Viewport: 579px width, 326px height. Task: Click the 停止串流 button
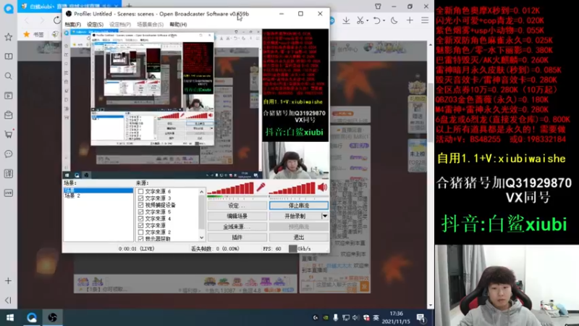pos(298,206)
